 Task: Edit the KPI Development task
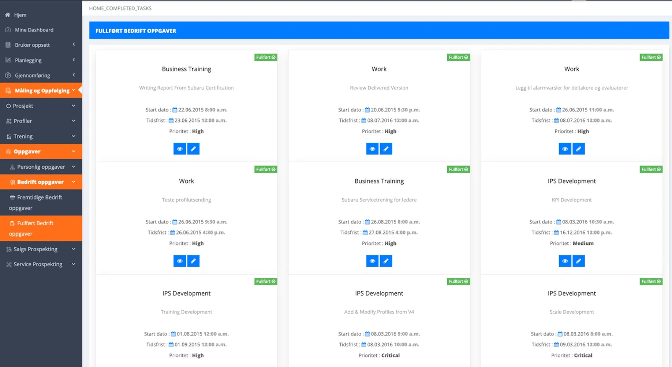tap(579, 261)
